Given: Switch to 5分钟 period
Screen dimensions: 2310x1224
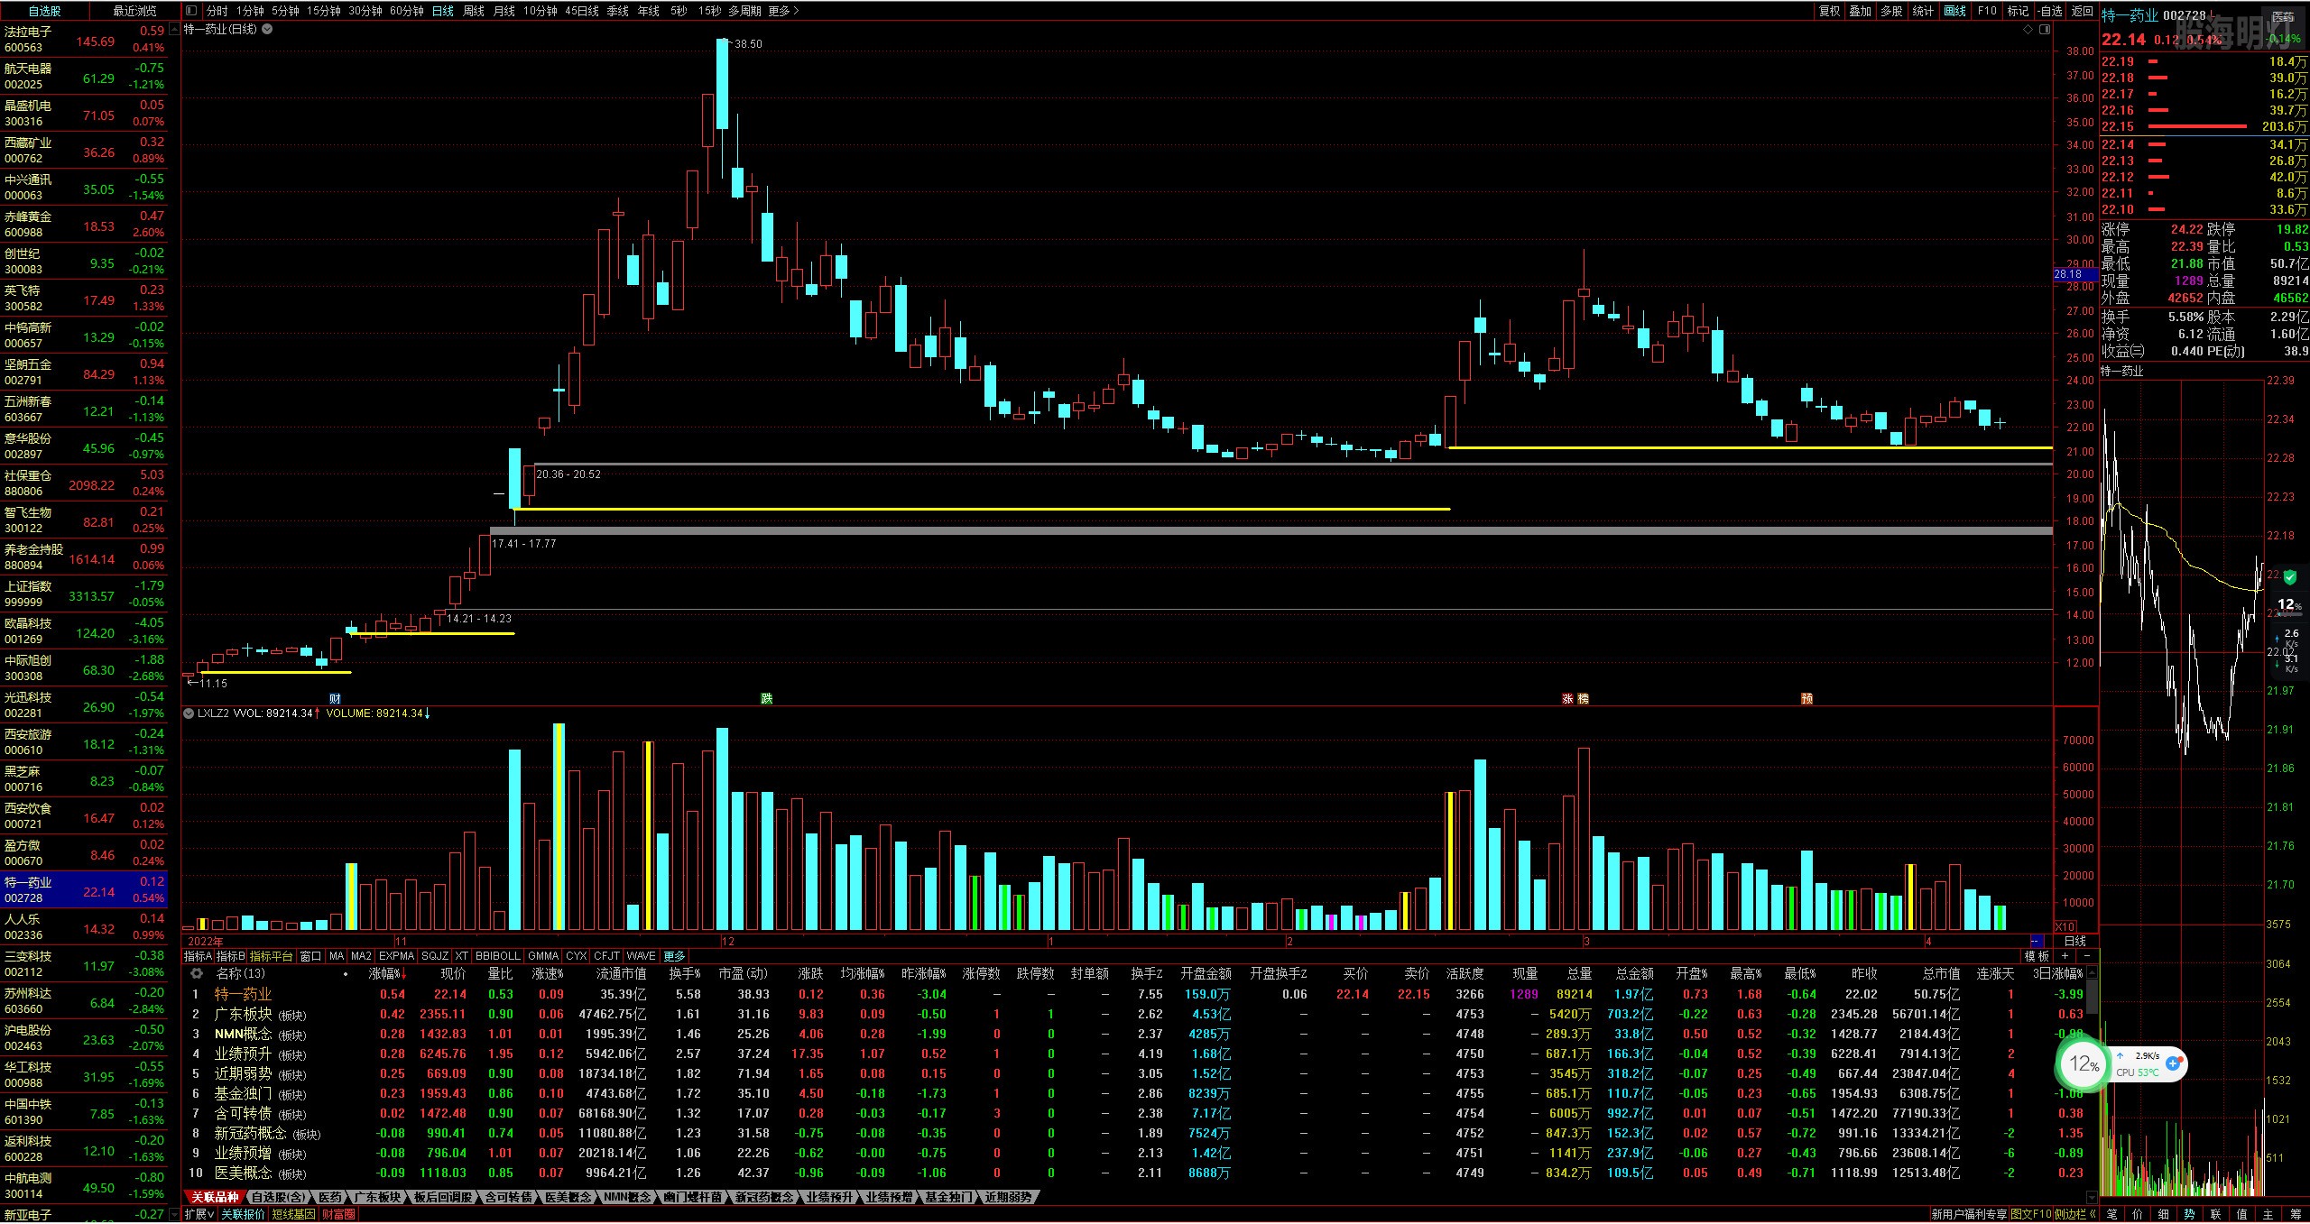Looking at the screenshot, I should [285, 11].
